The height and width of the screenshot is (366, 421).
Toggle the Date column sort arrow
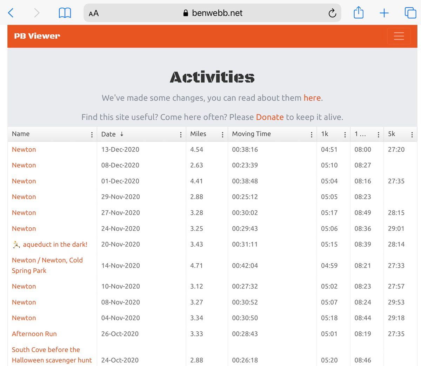(x=122, y=134)
